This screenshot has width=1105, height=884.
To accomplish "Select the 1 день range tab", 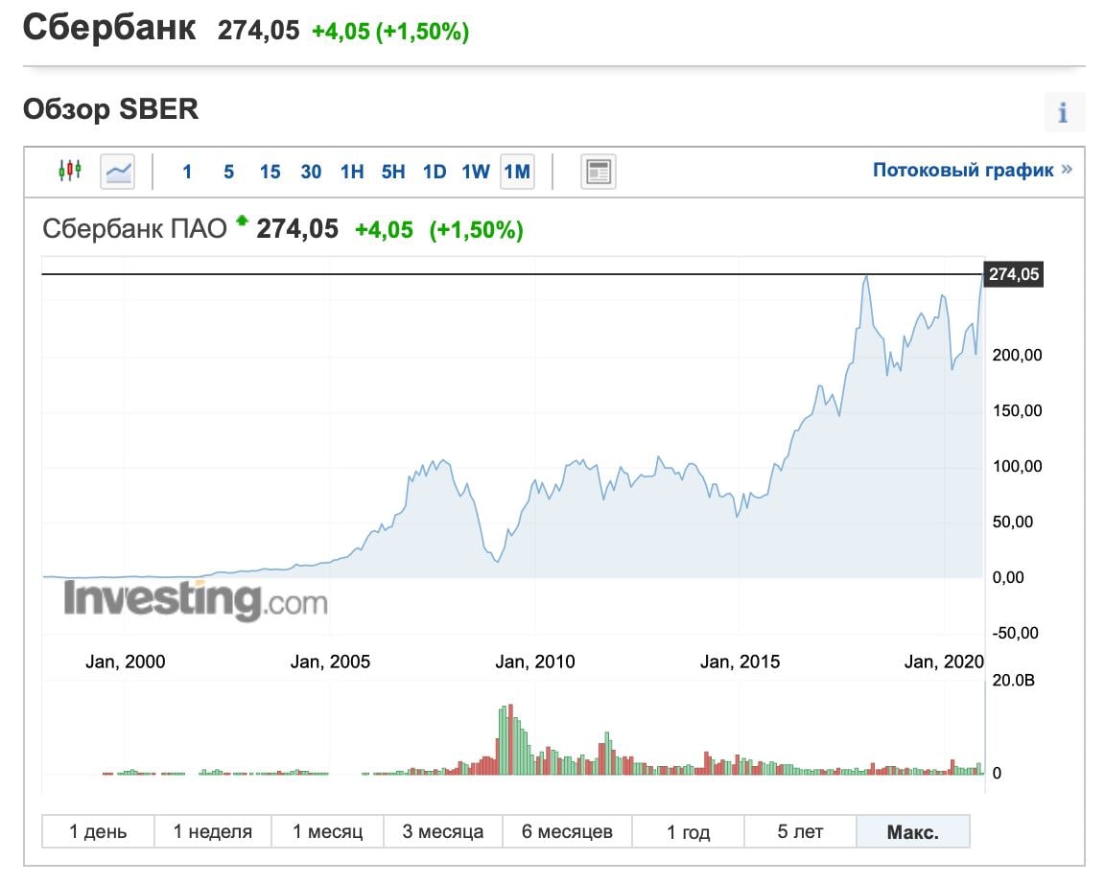I will point(98,832).
